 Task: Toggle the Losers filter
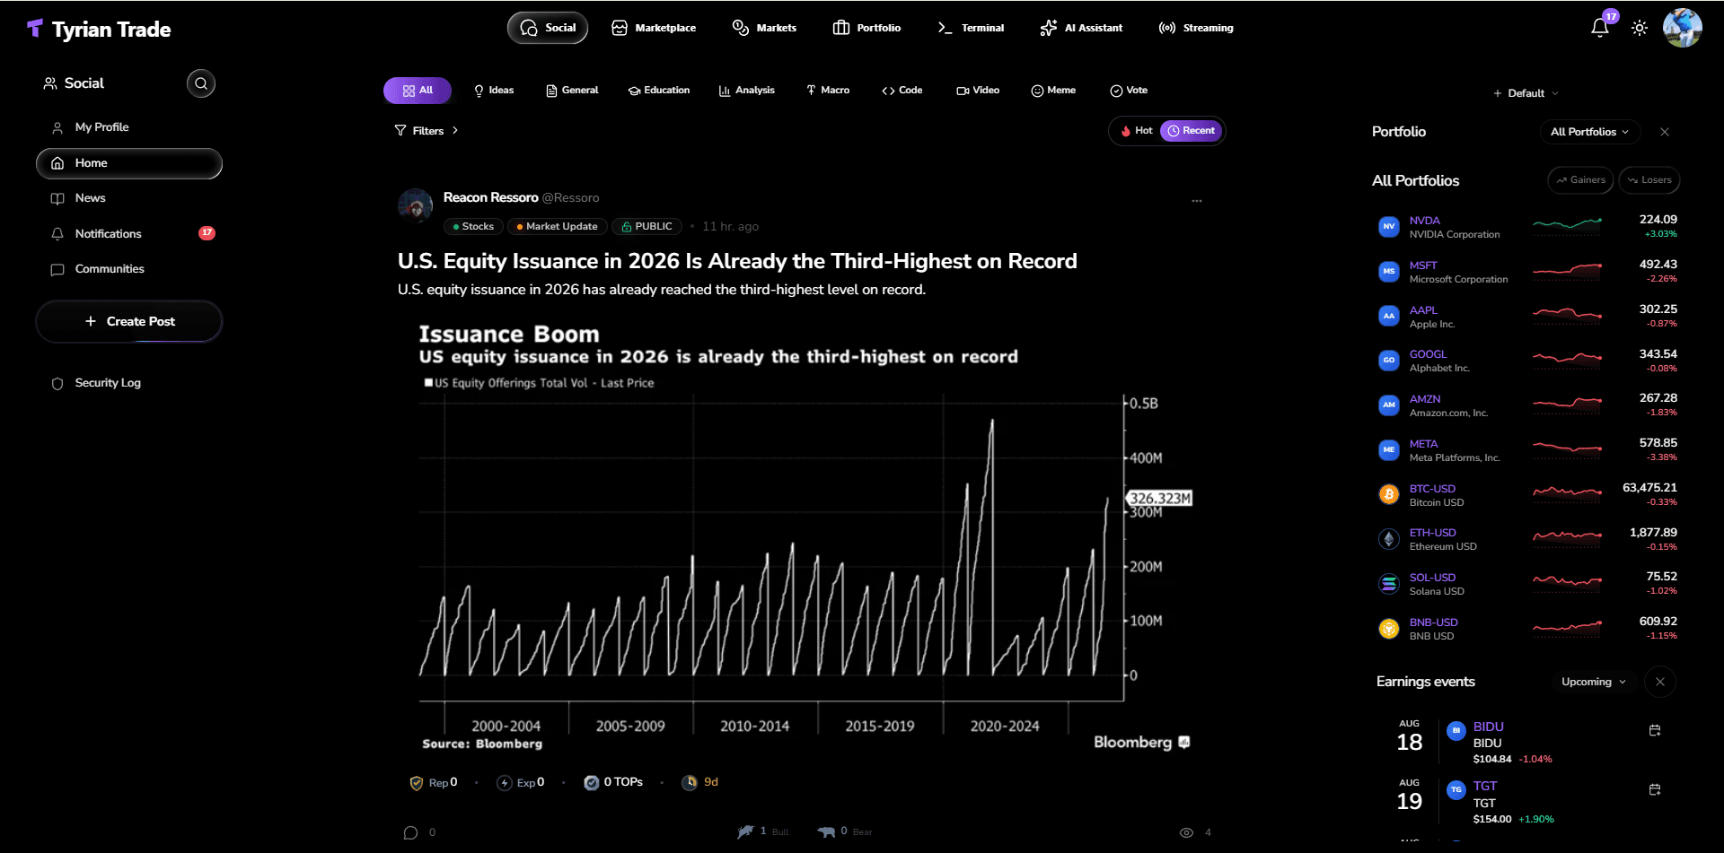pyautogui.click(x=1649, y=180)
